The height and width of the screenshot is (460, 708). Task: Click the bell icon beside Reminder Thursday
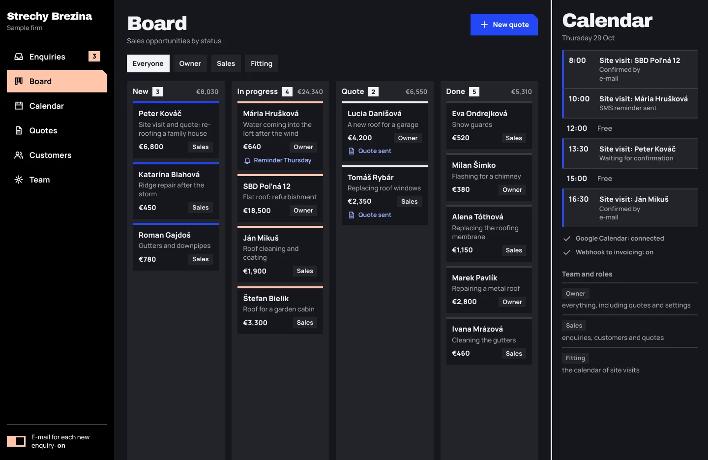point(247,161)
